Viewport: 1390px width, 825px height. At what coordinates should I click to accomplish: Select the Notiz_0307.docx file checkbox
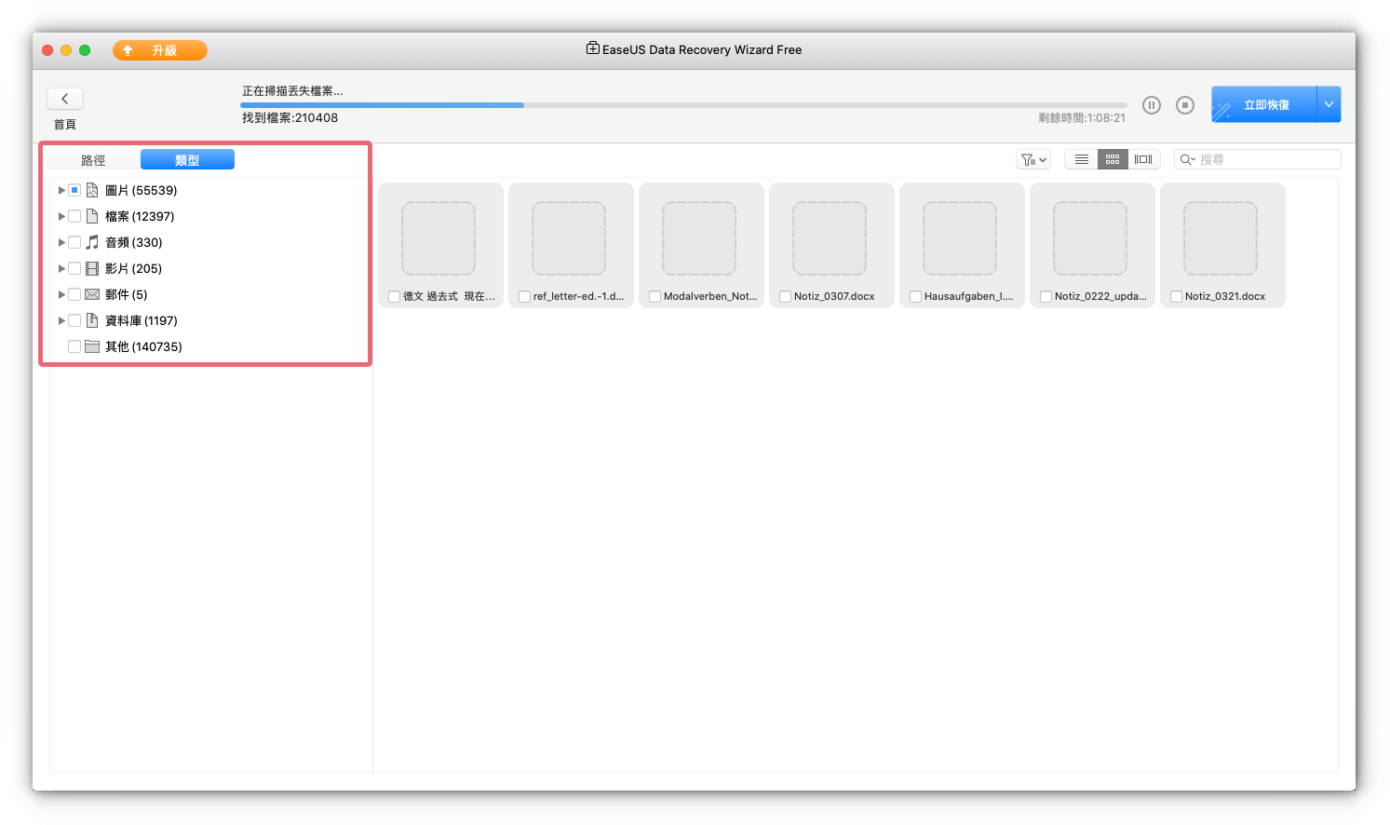coord(785,296)
